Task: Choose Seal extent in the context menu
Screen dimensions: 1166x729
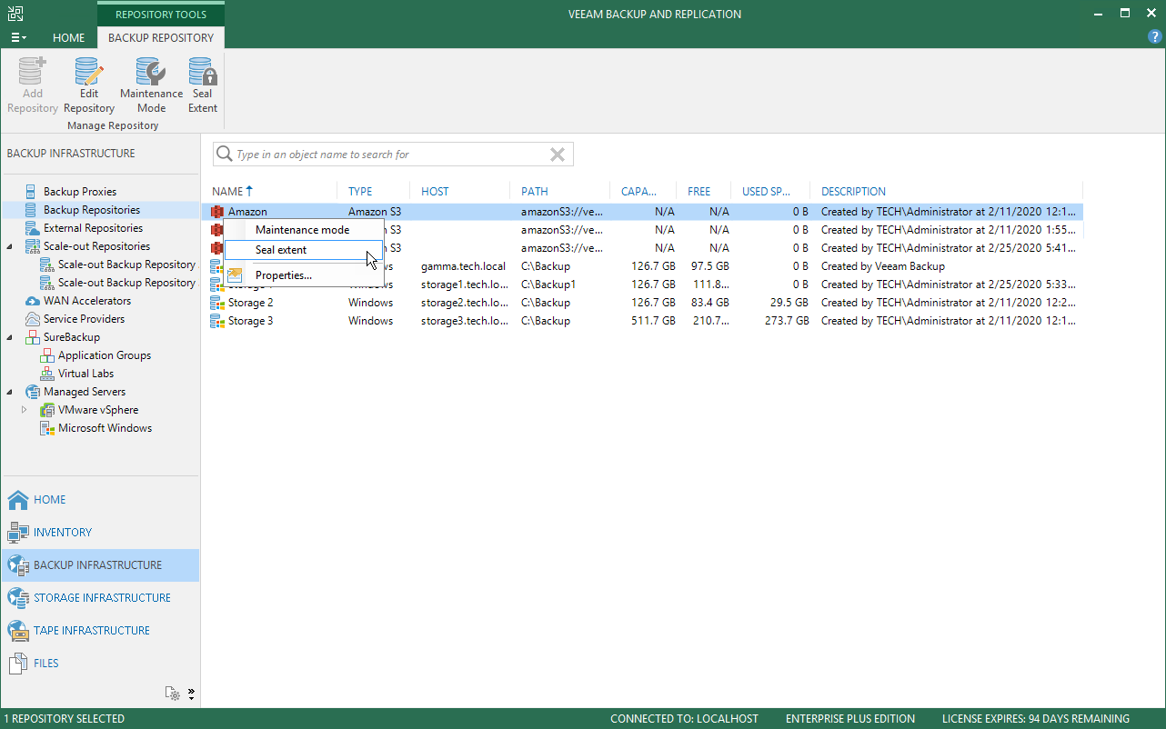Action: pos(304,250)
